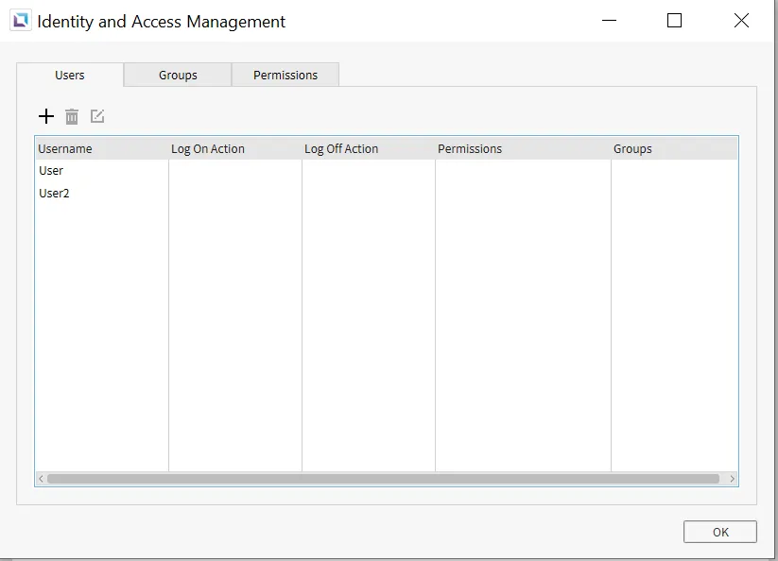Open the Groups tab

178,76
